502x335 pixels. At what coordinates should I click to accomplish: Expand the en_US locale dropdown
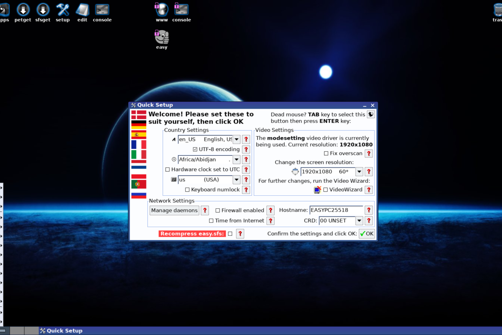[236, 140]
